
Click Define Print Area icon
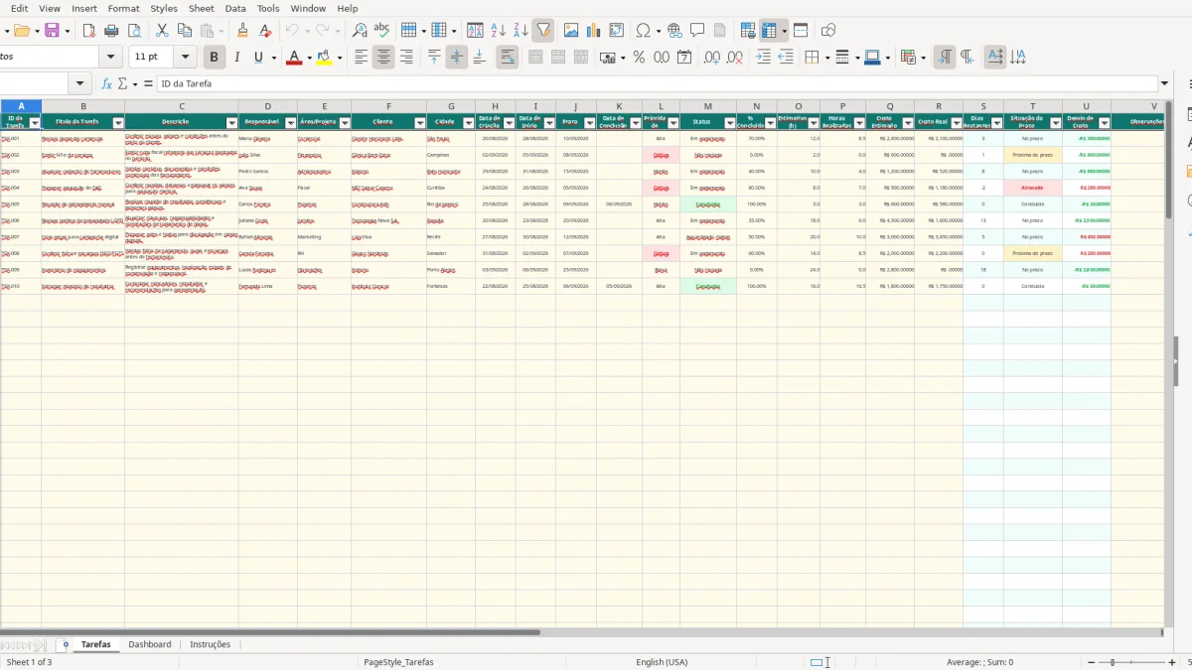pyautogui.click(x=748, y=31)
